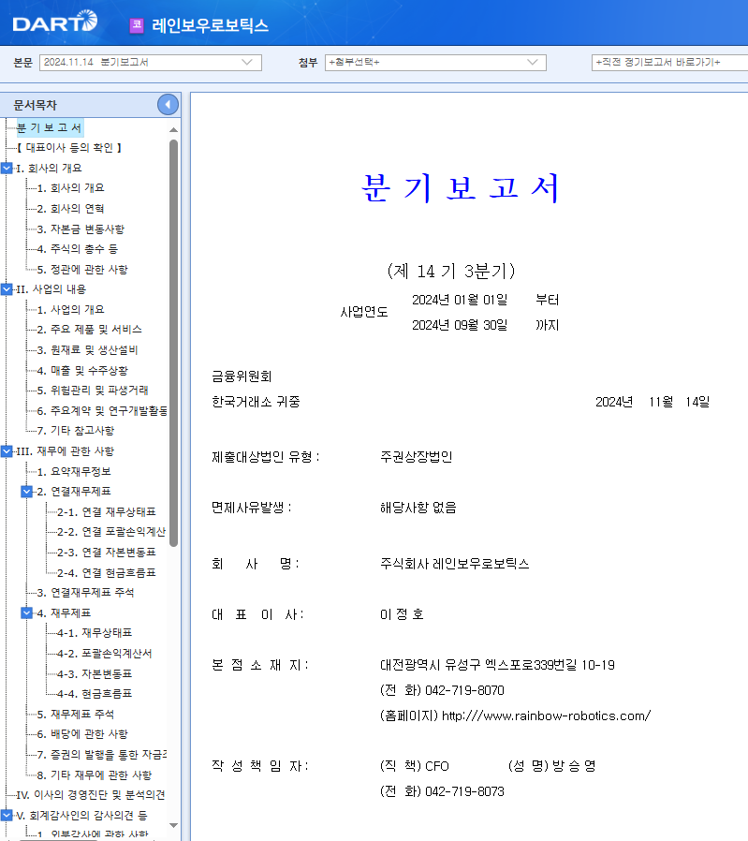748x841 pixels.
Task: Open 8. 기타 재무에 관한 사항 section
Action: 95,775
